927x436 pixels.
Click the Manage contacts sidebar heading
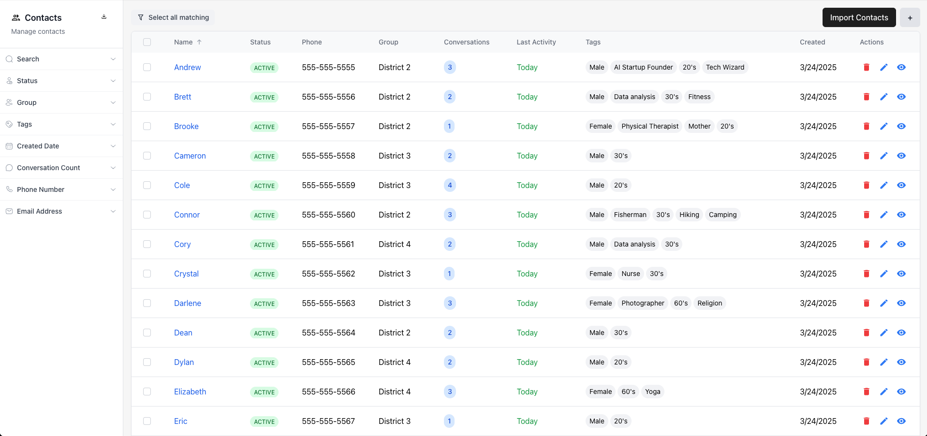38,31
